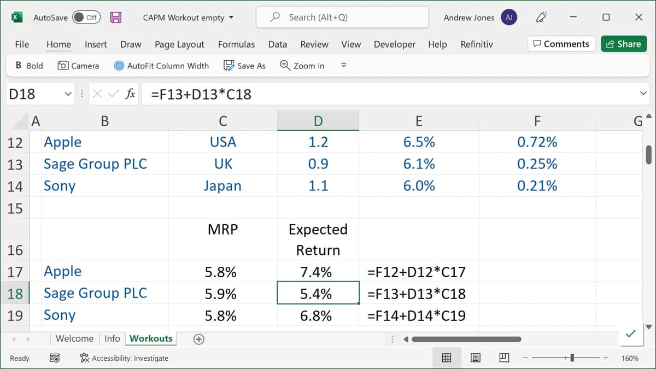Open the Andrew Jones account avatar
The width and height of the screenshot is (656, 369).
pos(509,17)
